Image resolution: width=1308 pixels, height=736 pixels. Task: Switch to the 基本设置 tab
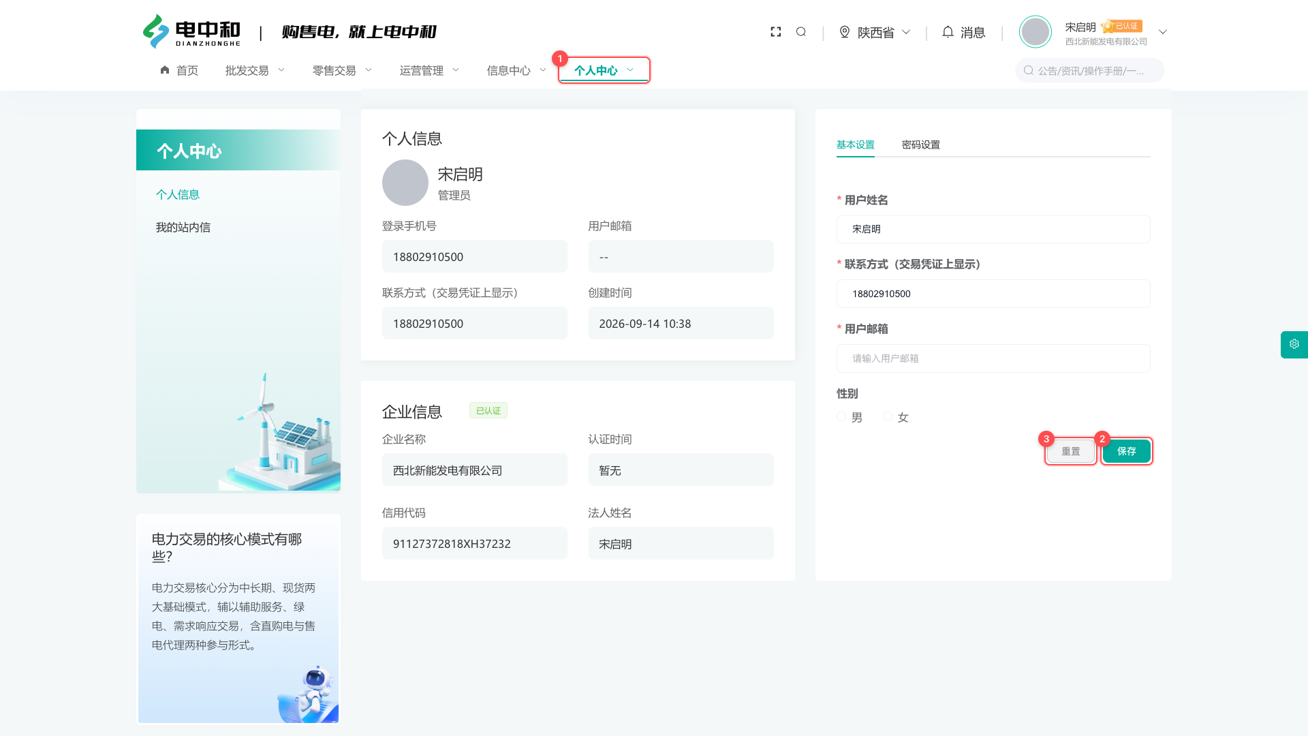pyautogui.click(x=856, y=145)
